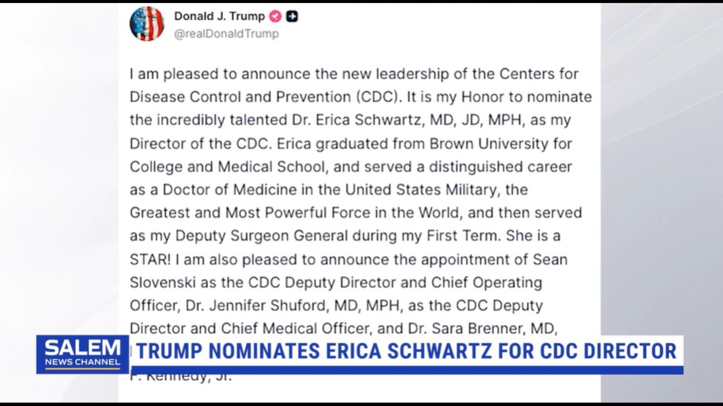Image resolution: width=723 pixels, height=406 pixels.
Task: Click 'Dr. Sara Brenner' in the post
Action: [467, 329]
